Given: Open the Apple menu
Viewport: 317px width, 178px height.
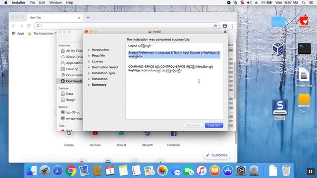Looking at the screenshot, I should coord(6,2).
